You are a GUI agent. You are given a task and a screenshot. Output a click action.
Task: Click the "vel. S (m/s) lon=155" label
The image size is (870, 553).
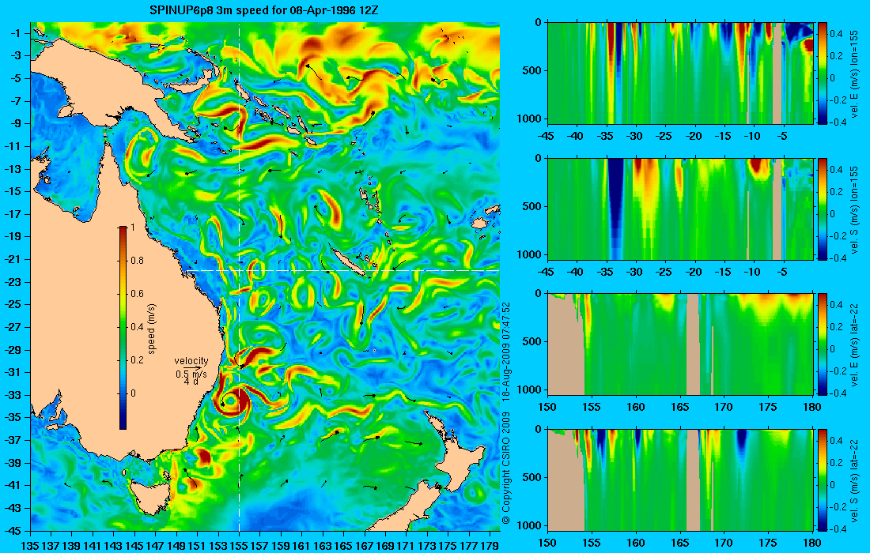854,209
